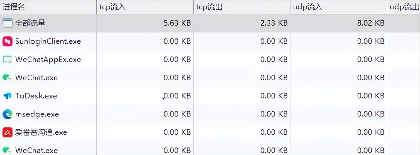This screenshot has width=420, height=155.
Task: Click the 8.02 KB udp inflow value
Action: point(371,23)
